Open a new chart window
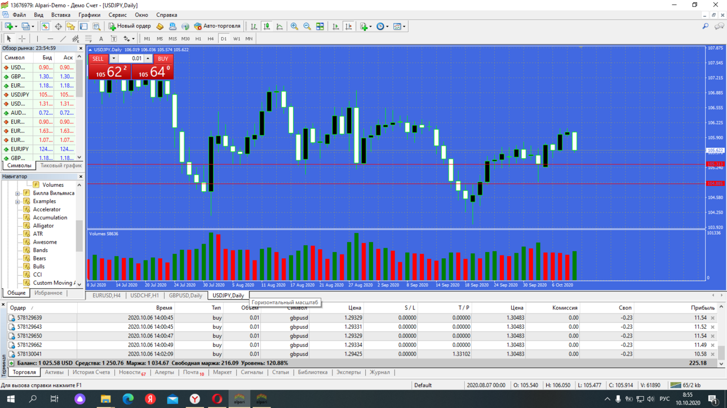Screen dimensions: 727x408 tap(8, 26)
